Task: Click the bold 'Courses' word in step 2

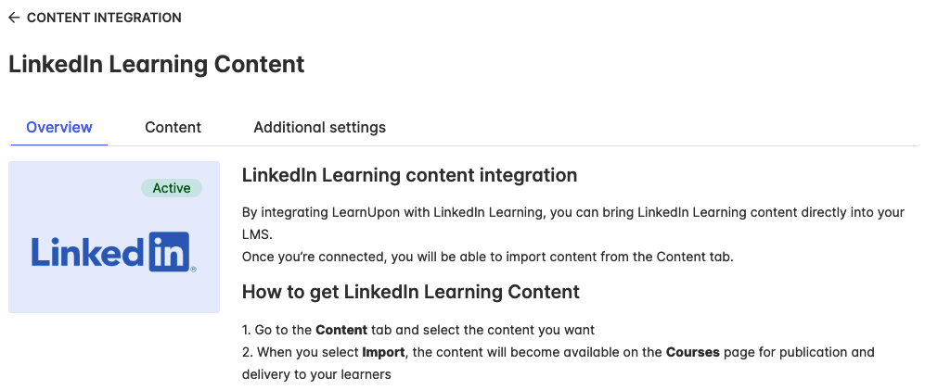Action: [692, 352]
